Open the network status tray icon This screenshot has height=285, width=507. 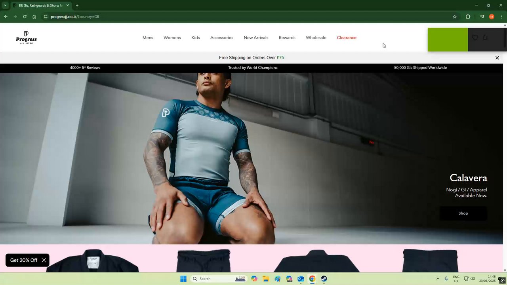pyautogui.click(x=466, y=279)
